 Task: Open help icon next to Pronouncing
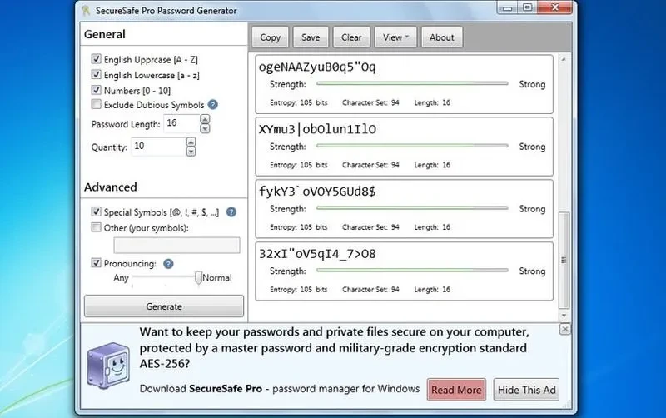pyautogui.click(x=168, y=264)
